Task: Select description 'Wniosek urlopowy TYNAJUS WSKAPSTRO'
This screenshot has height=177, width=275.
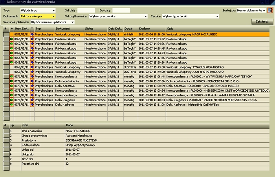Action: click(195, 67)
